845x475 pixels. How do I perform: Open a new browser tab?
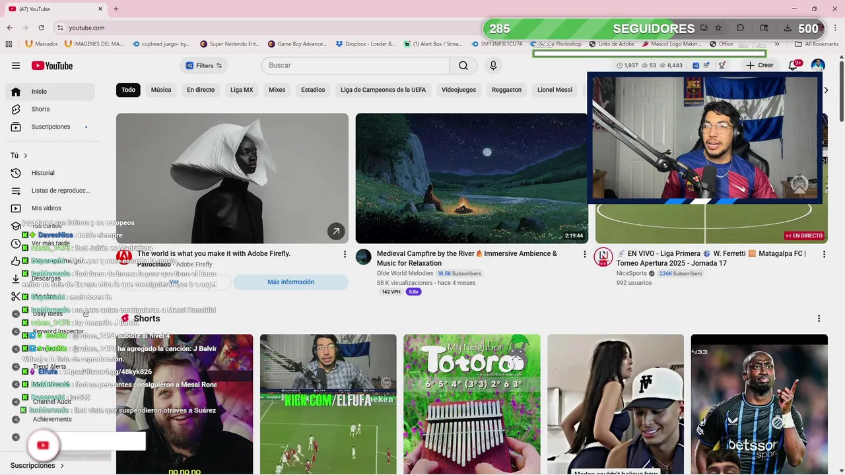(x=116, y=9)
